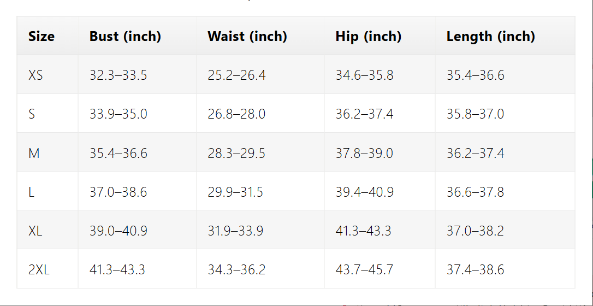Click L length value 36.6–37.8
This screenshot has width=593, height=306.
[x=475, y=192]
